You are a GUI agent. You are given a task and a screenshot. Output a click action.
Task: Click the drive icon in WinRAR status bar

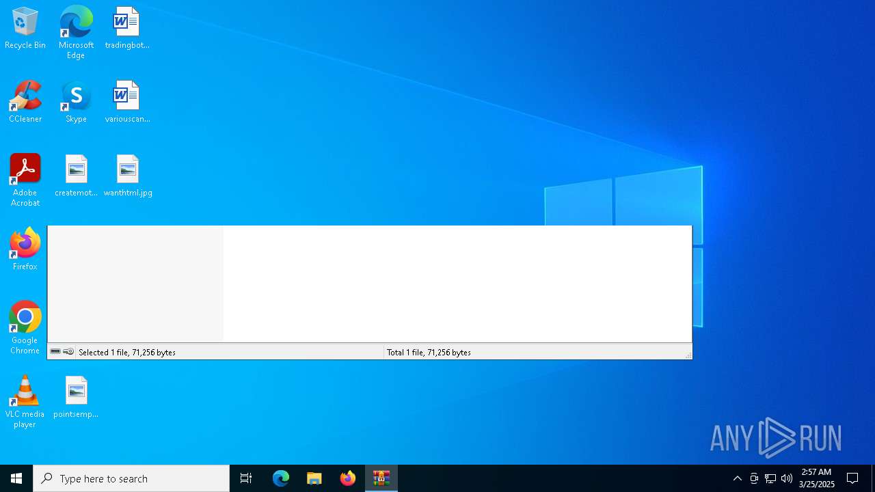coord(55,352)
